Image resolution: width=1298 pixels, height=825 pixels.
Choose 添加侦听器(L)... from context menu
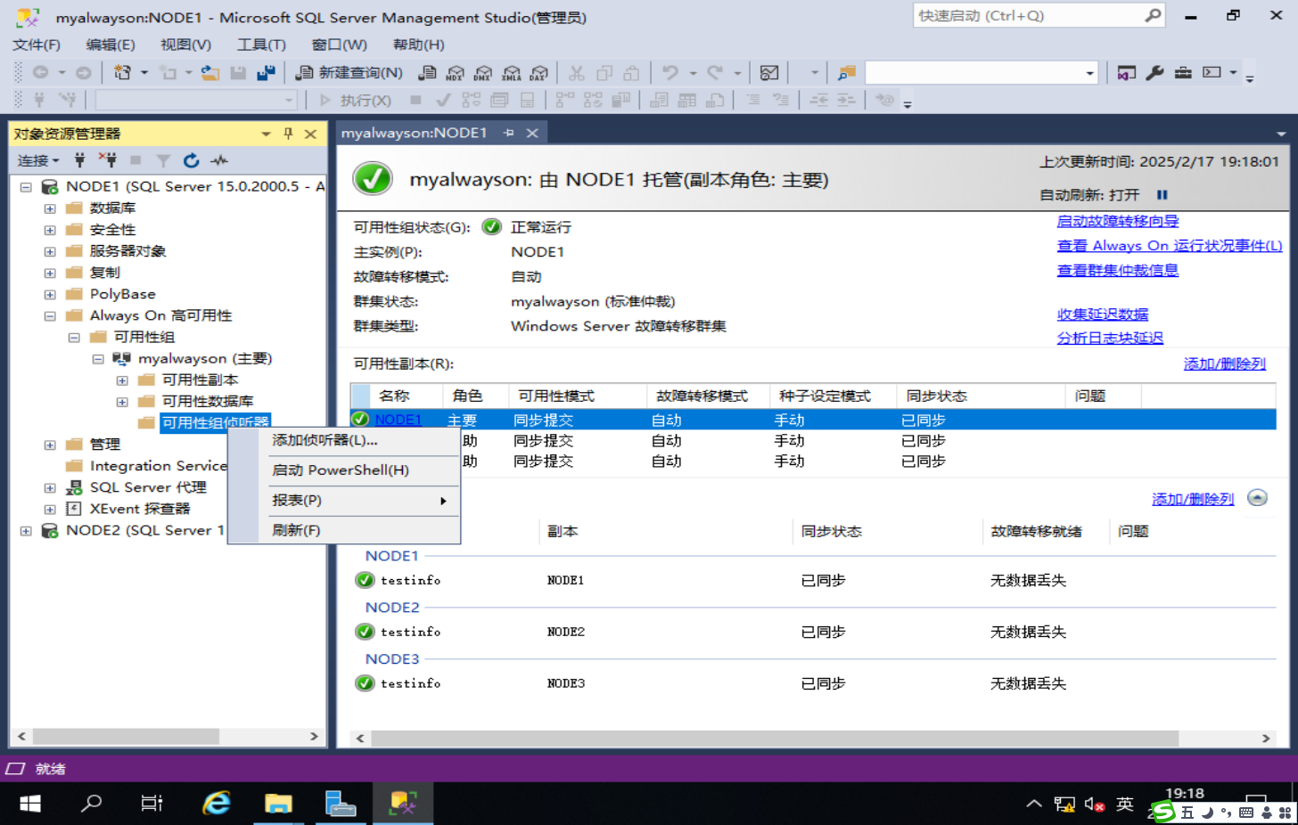(x=344, y=440)
